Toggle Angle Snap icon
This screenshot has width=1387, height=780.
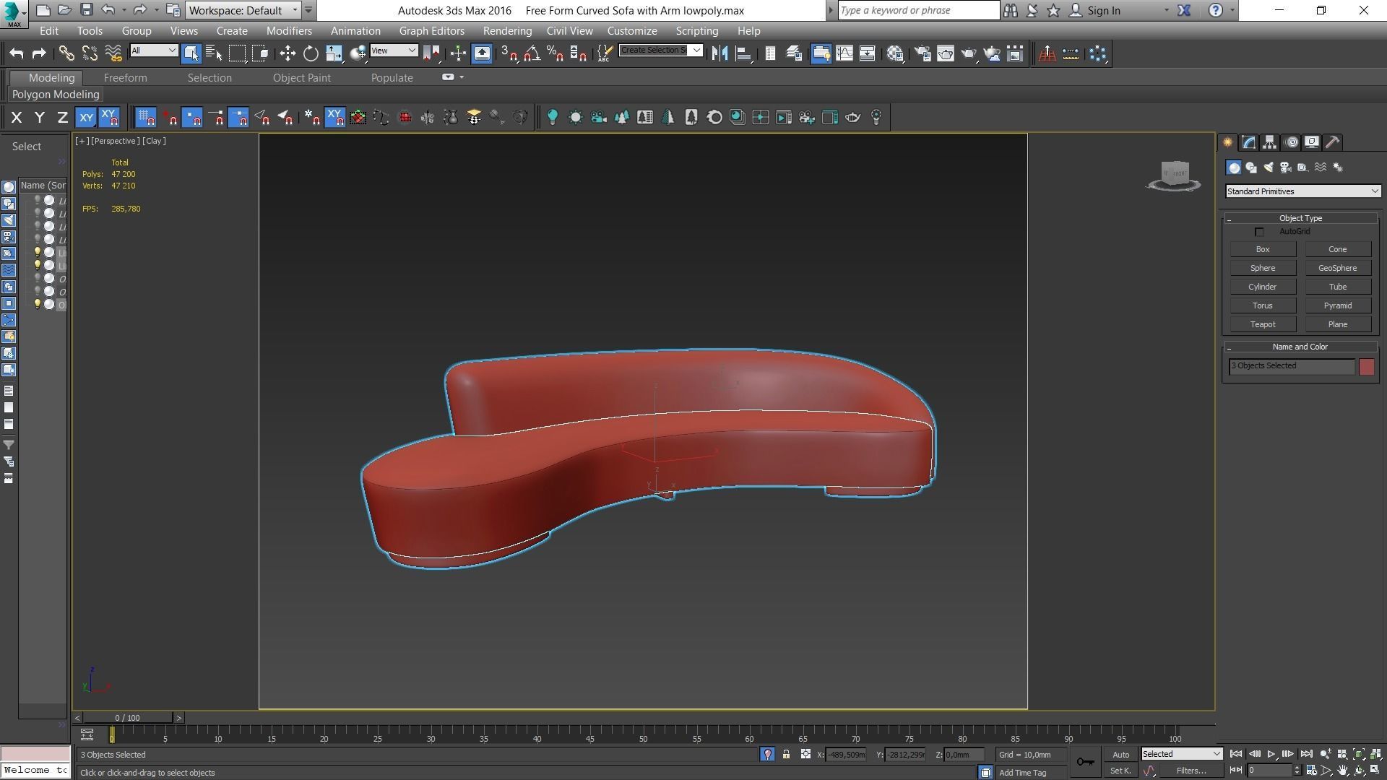point(532,53)
